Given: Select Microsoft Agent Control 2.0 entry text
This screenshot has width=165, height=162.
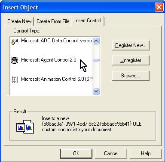Looking at the screenshot, I should 49,60.
